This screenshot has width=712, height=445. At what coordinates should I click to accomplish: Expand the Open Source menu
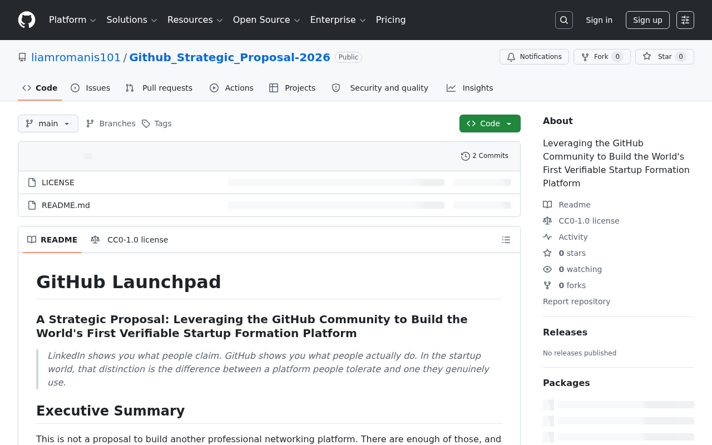(x=266, y=20)
